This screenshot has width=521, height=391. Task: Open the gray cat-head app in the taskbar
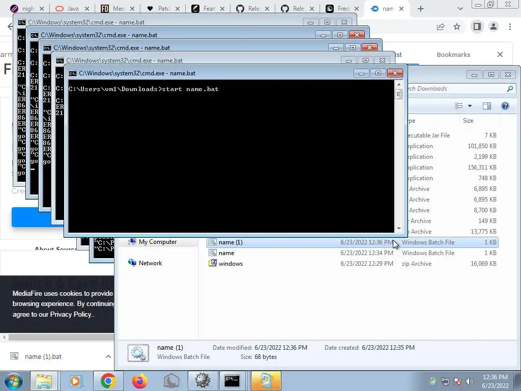(x=171, y=381)
